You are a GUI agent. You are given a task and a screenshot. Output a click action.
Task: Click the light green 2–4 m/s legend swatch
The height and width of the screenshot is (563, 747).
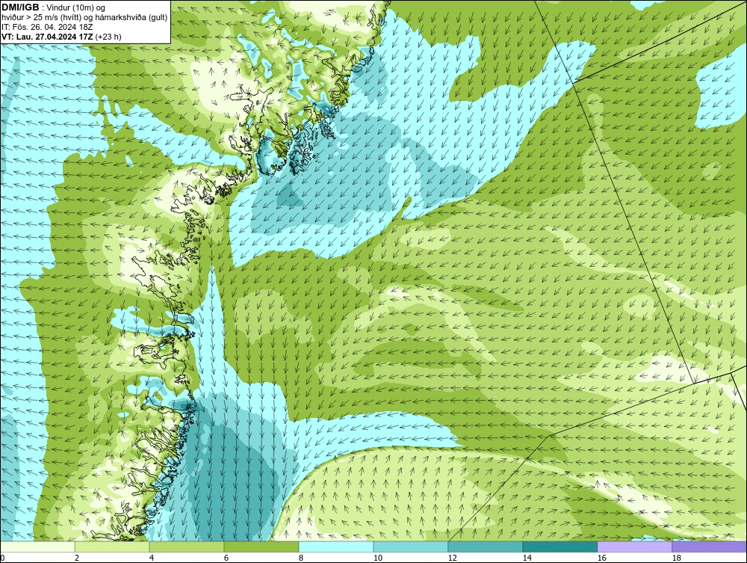(x=112, y=547)
